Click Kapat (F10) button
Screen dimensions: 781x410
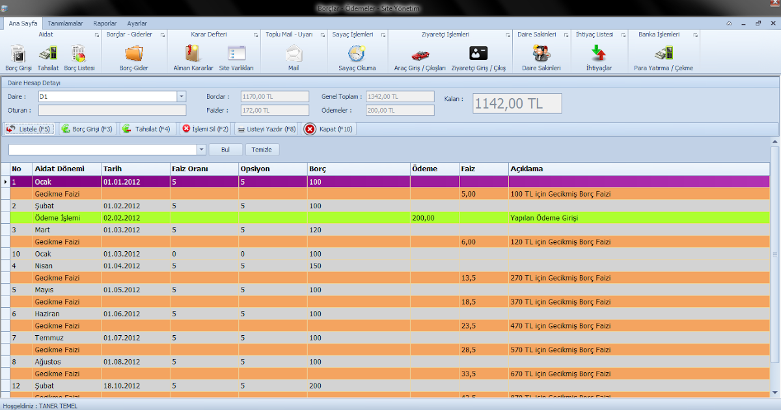pyautogui.click(x=329, y=129)
